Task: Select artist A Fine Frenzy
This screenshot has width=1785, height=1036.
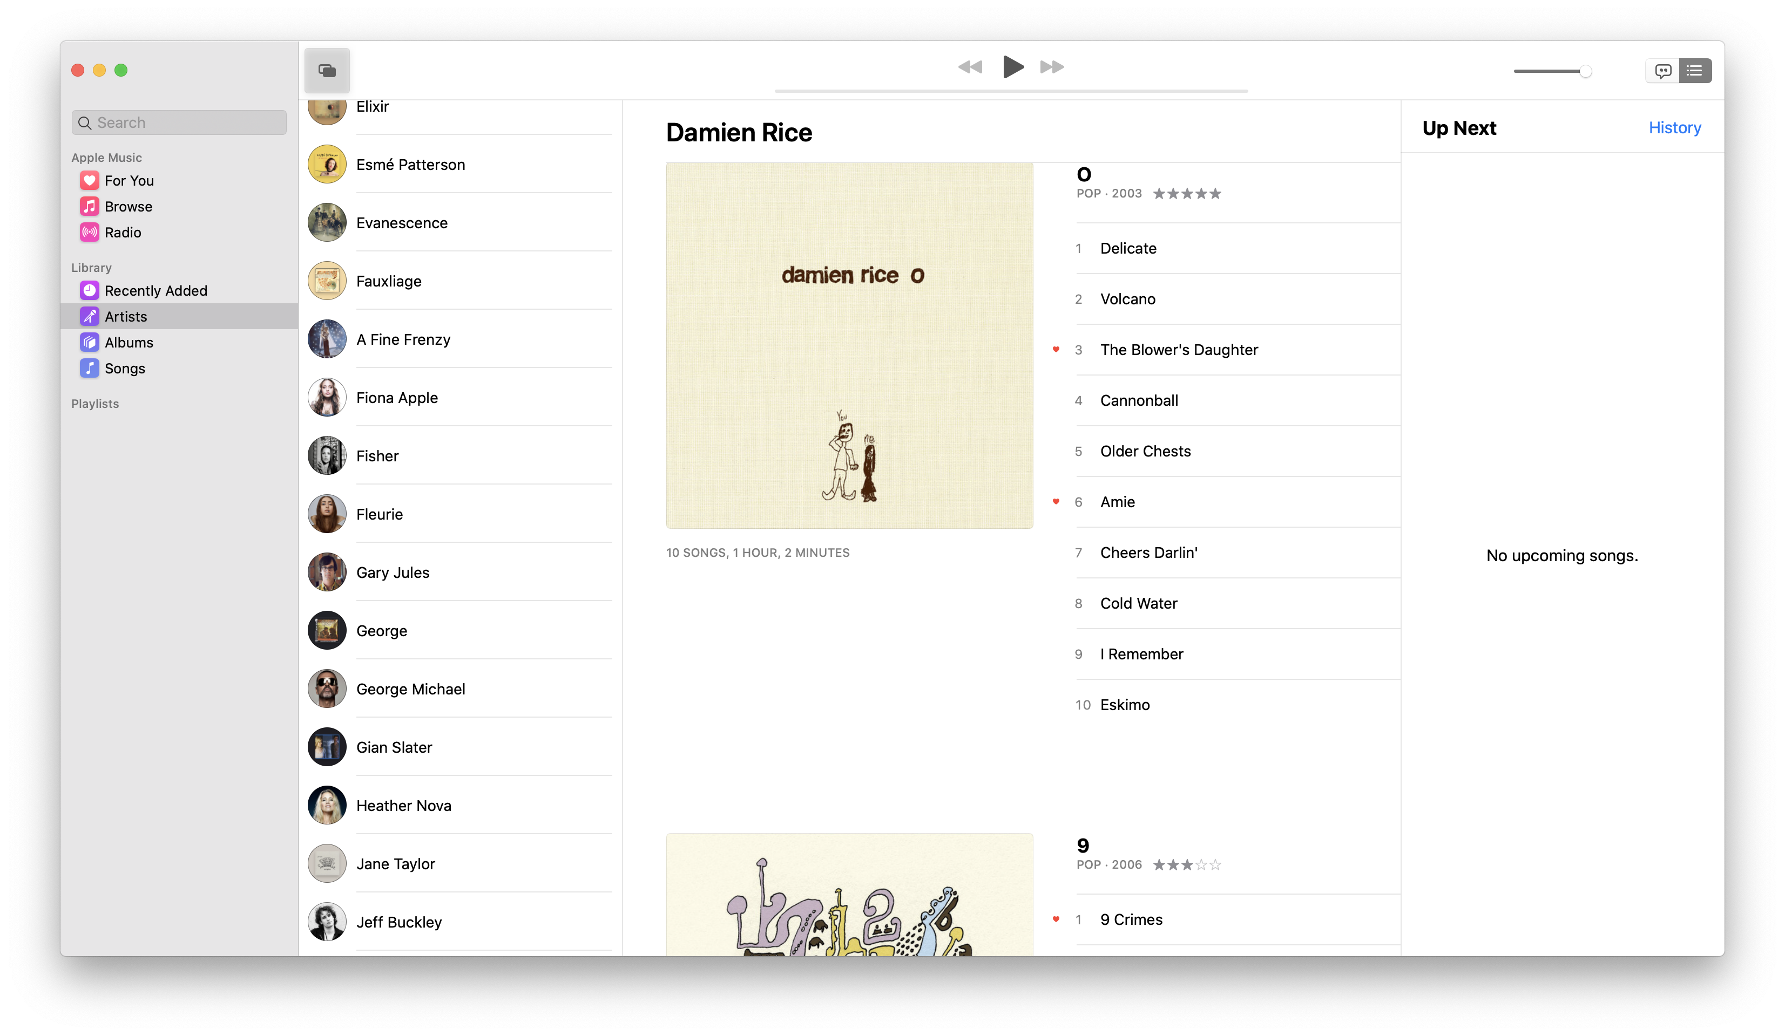Action: (x=459, y=340)
